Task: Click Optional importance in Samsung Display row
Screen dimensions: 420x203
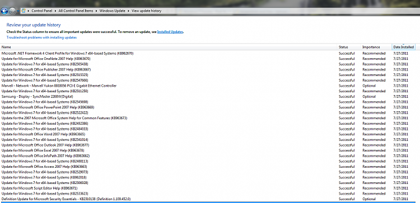Action: pyautogui.click(x=369, y=96)
